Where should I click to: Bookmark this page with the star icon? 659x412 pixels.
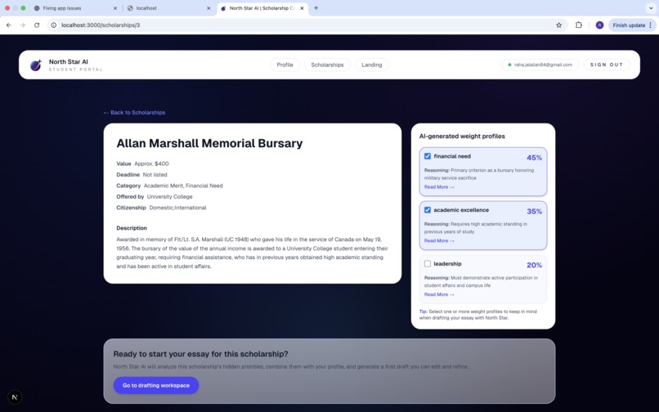pyautogui.click(x=559, y=25)
